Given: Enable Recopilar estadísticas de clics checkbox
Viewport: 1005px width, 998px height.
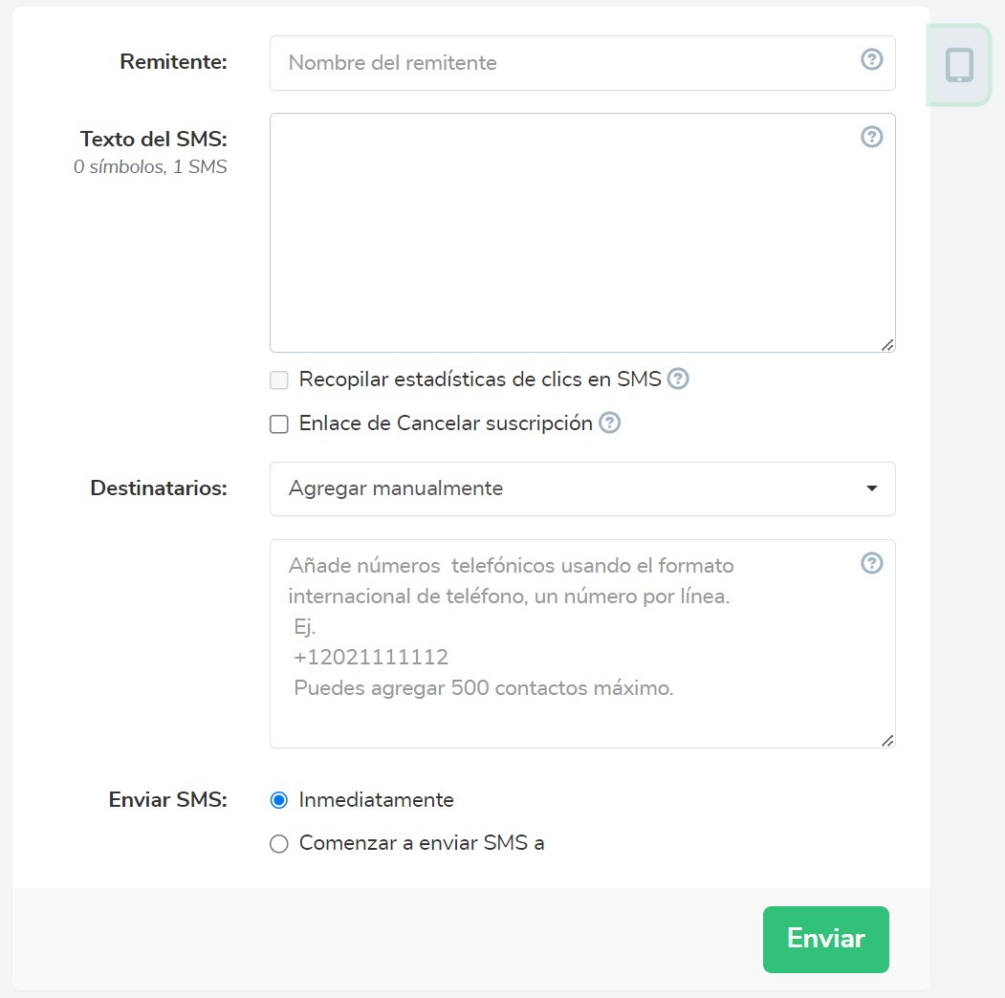Looking at the screenshot, I should point(279,380).
